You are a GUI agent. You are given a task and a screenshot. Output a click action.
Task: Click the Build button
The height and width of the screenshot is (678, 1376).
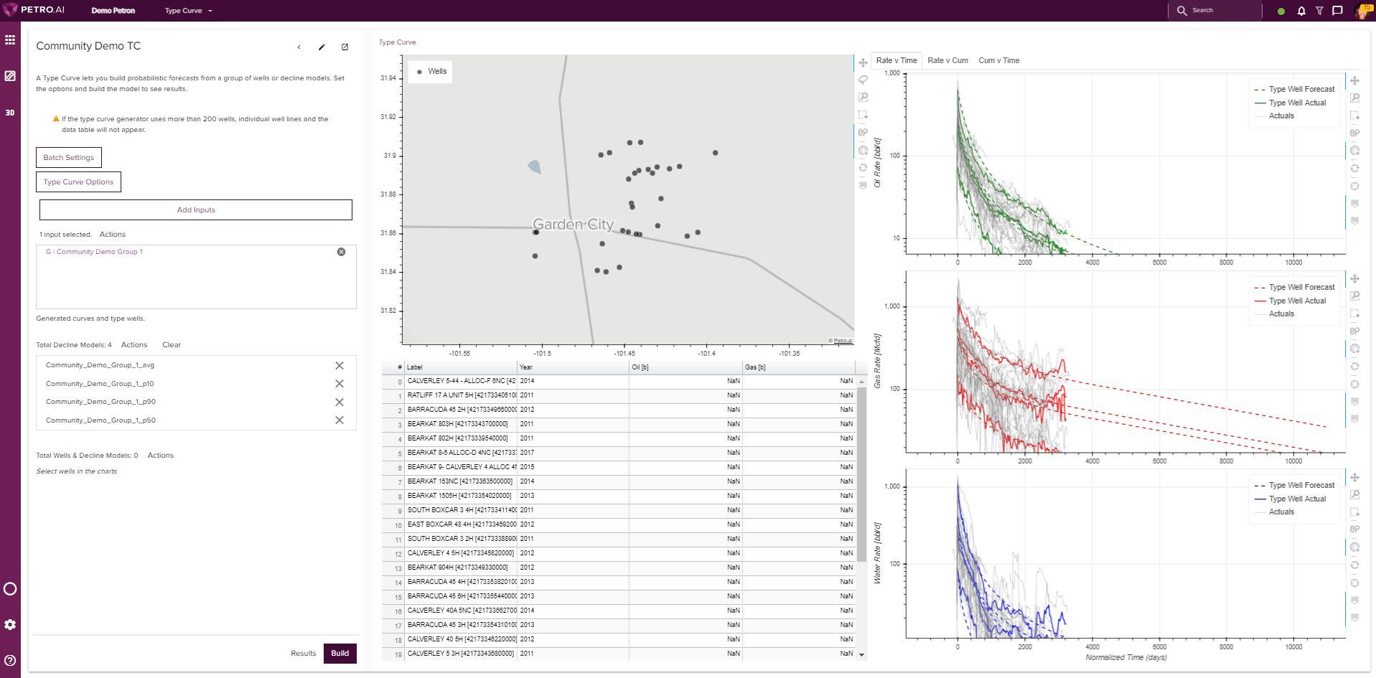(340, 654)
